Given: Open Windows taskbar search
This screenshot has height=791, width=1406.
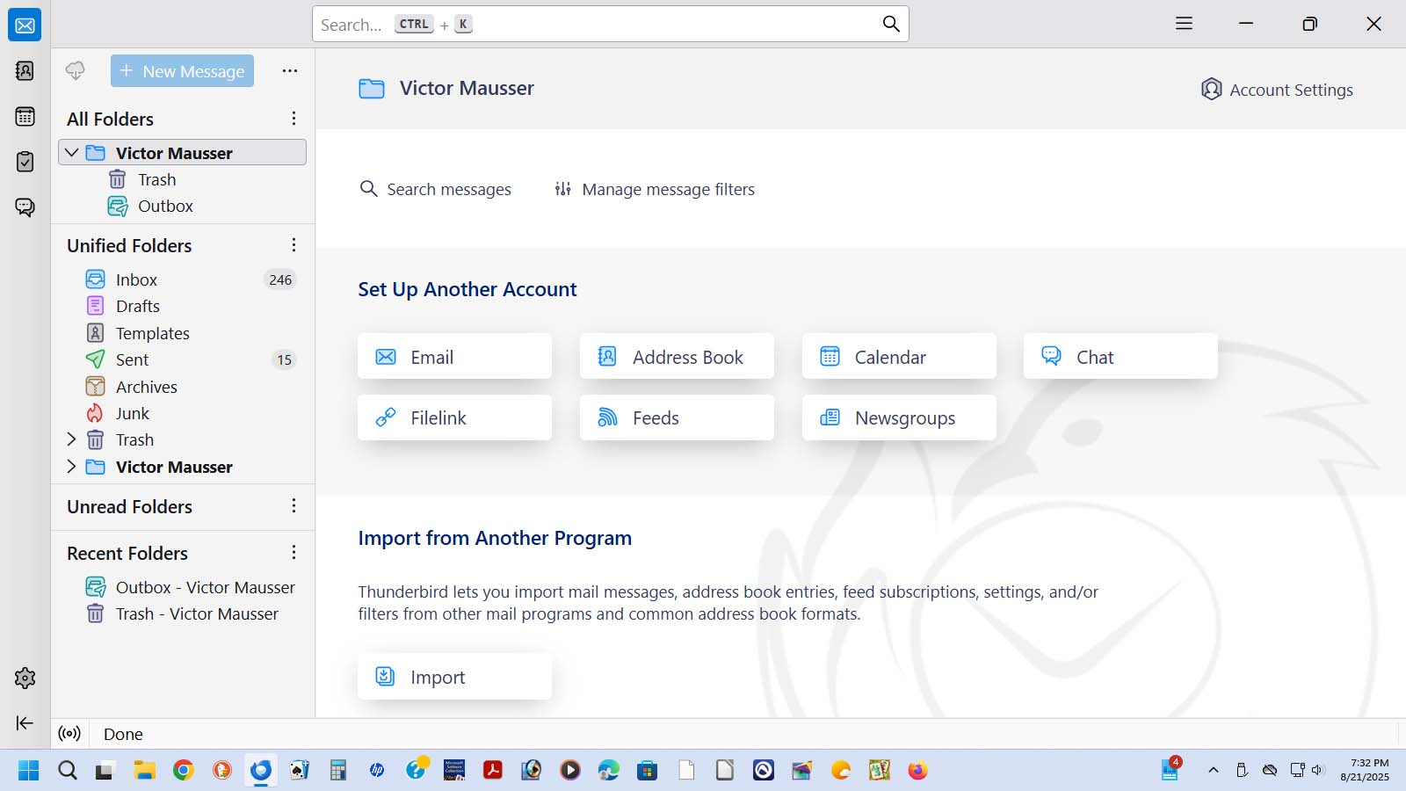Looking at the screenshot, I should click(68, 770).
